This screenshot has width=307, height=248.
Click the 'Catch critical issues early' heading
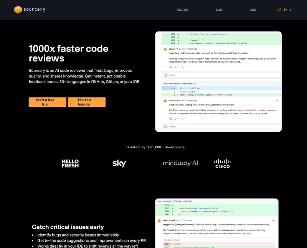point(68,227)
